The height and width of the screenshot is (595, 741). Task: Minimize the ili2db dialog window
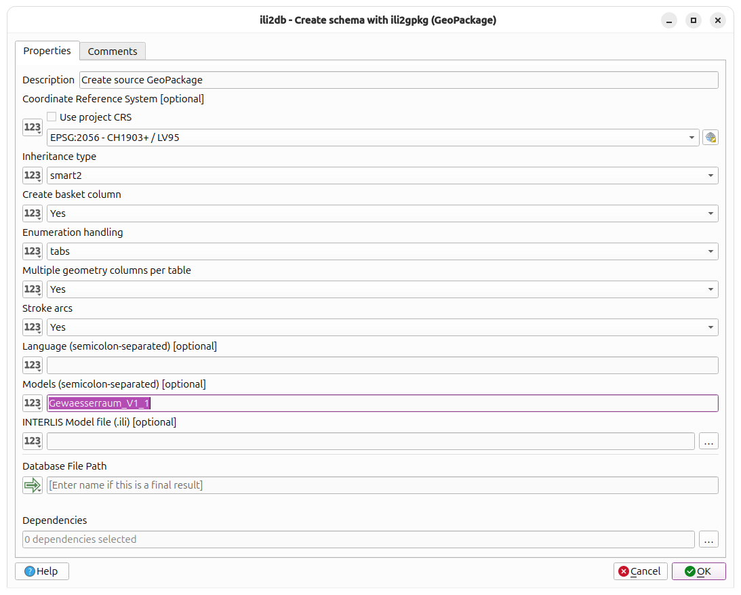pyautogui.click(x=668, y=20)
